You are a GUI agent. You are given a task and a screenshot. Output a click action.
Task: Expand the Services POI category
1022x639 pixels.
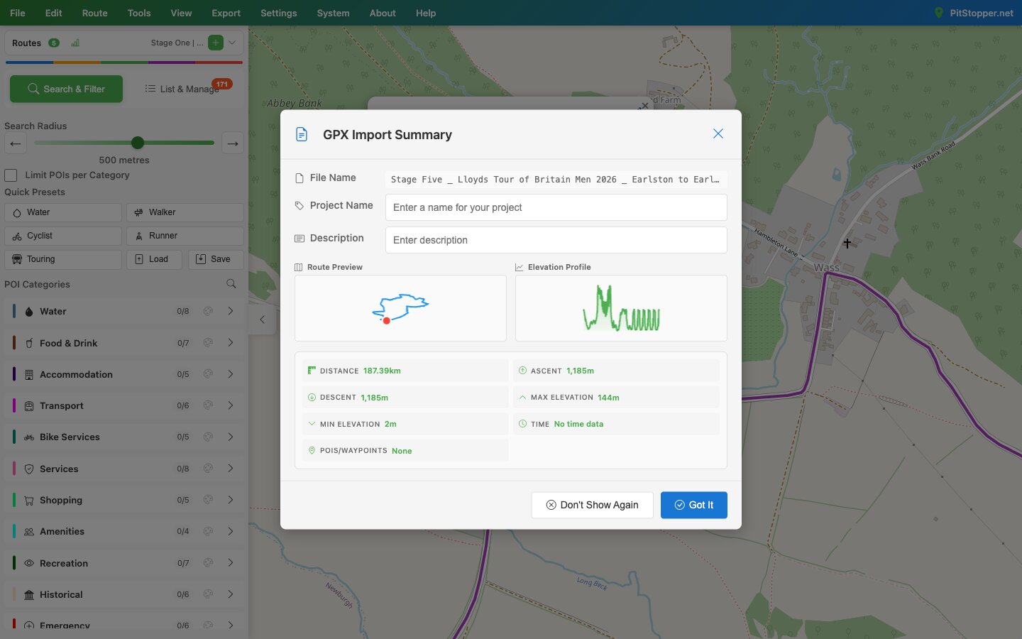tap(231, 469)
